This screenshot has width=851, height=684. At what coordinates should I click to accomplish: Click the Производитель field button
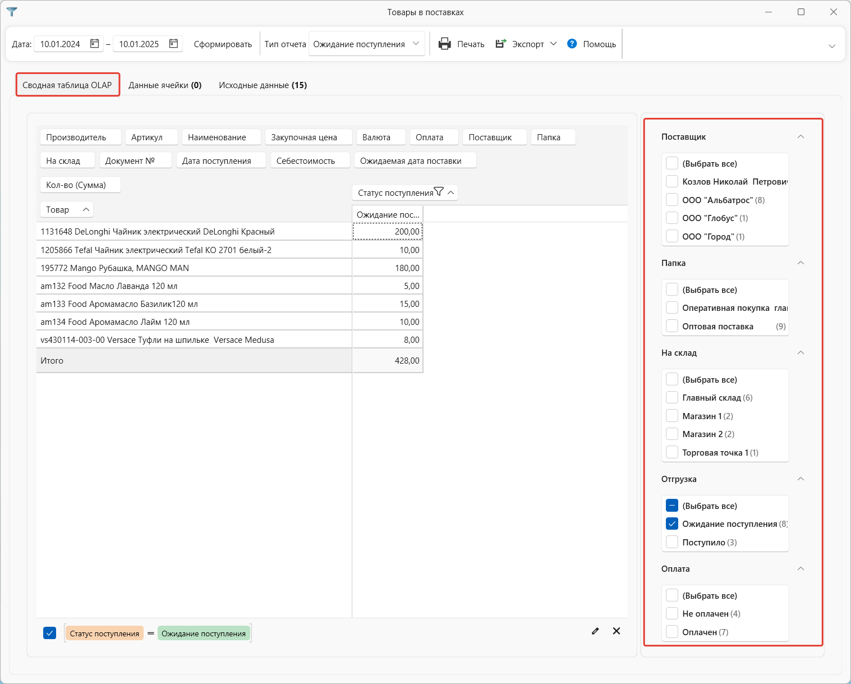coord(81,137)
